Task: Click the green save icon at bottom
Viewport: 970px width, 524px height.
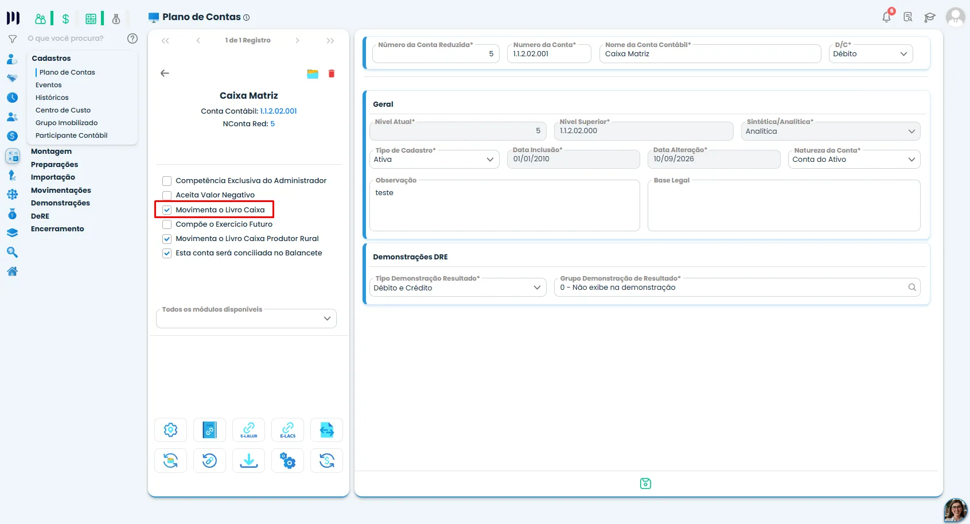Action: (645, 483)
